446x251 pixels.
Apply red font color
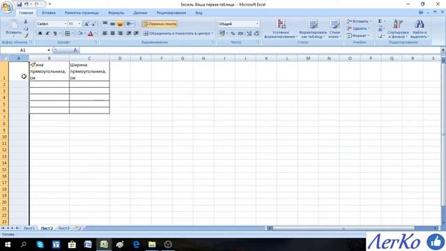coord(91,33)
